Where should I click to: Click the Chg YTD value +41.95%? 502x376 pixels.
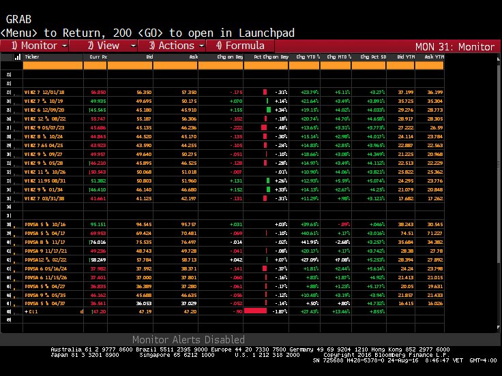tap(310, 242)
